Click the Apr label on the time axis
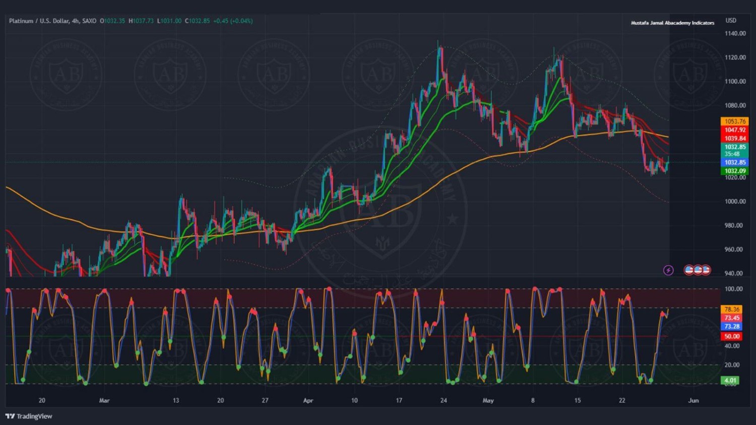The image size is (756, 425). pos(308,401)
